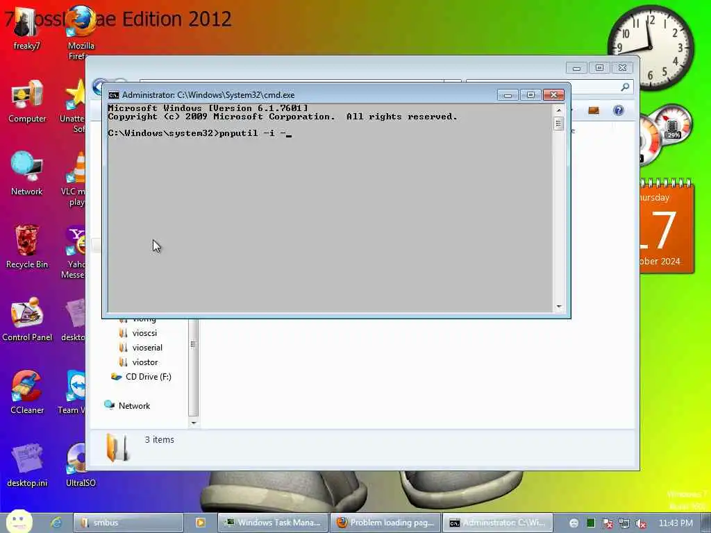The width and height of the screenshot is (711, 533).
Task: Open the CCleaner desktop icon
Action: (27, 392)
